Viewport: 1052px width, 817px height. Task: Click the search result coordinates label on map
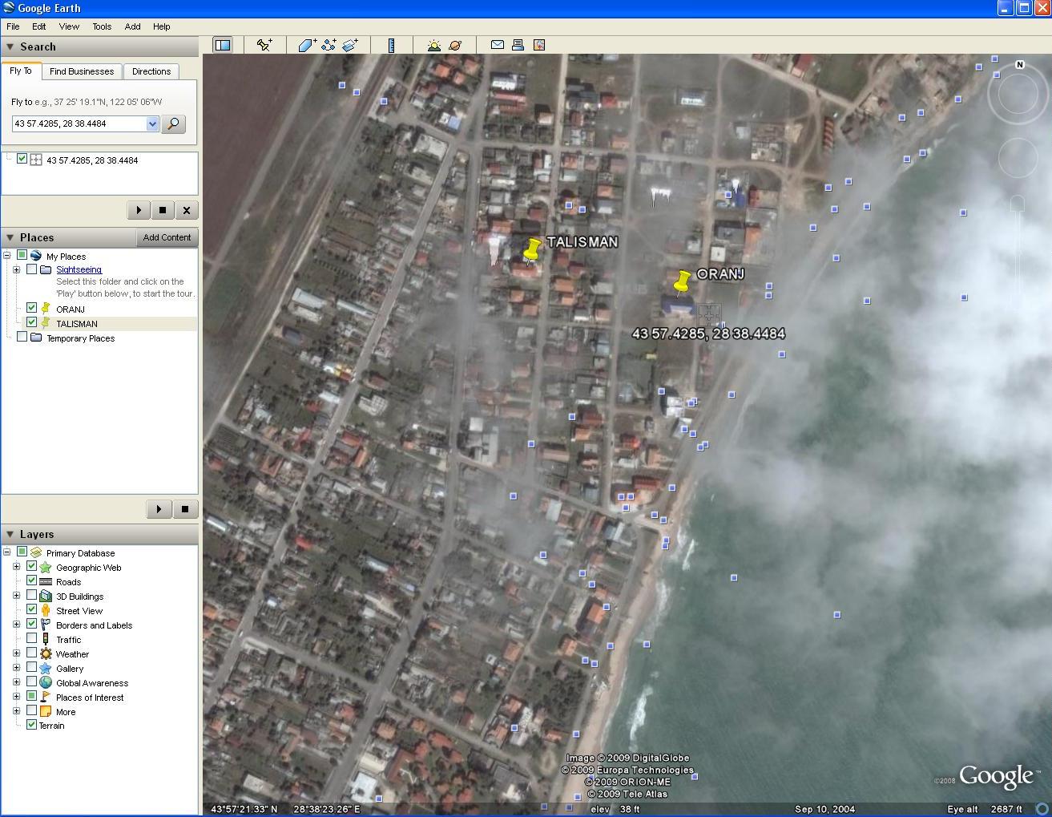pyautogui.click(x=708, y=334)
